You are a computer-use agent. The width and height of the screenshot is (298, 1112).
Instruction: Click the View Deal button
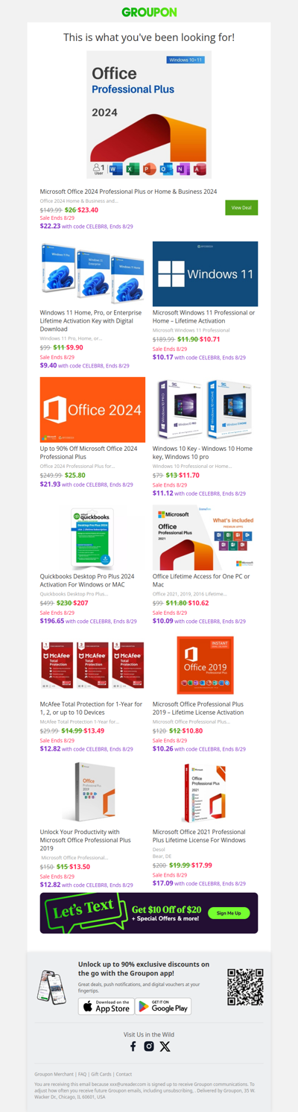pyautogui.click(x=241, y=208)
